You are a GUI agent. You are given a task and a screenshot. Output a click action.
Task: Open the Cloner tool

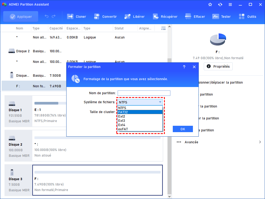[76, 16]
